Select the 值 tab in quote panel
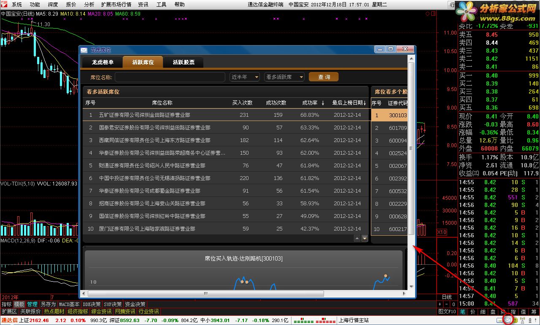 524,312
